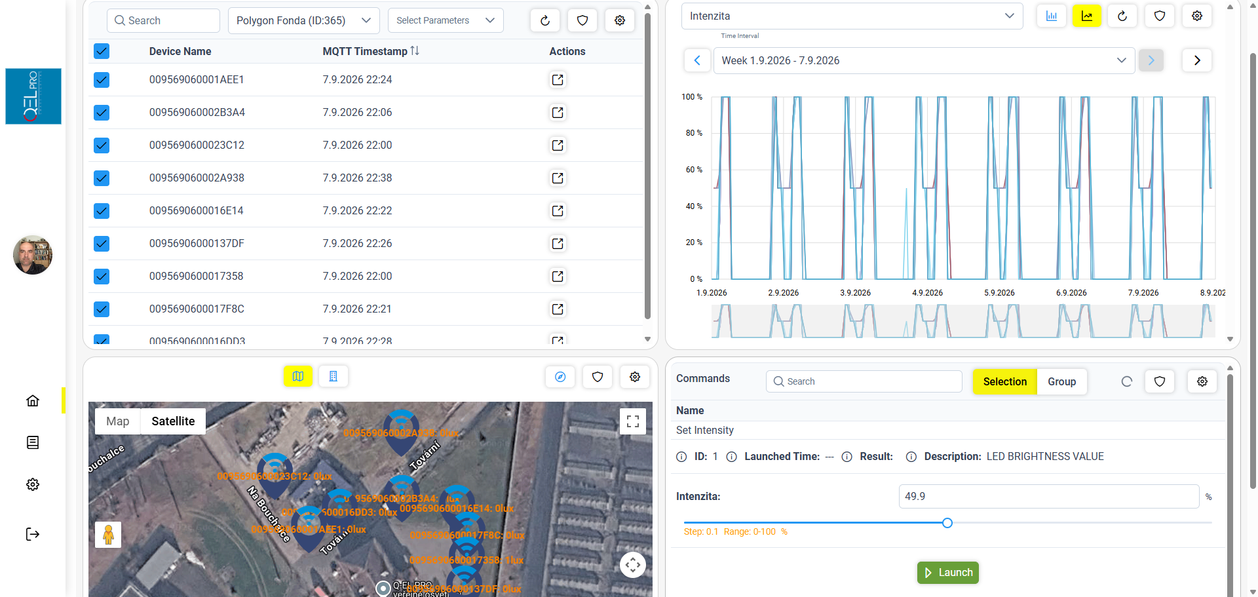Open Select Parameters dropdown
Screen dimensions: 1258x597
[x=446, y=20]
